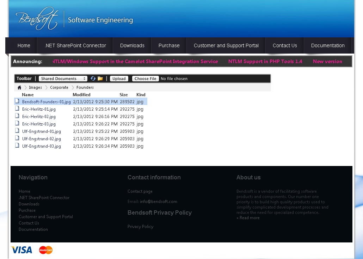Click file icon for Ulf-Engstrand-01.jpg
The height and width of the screenshot is (259, 363).
coord(17,130)
